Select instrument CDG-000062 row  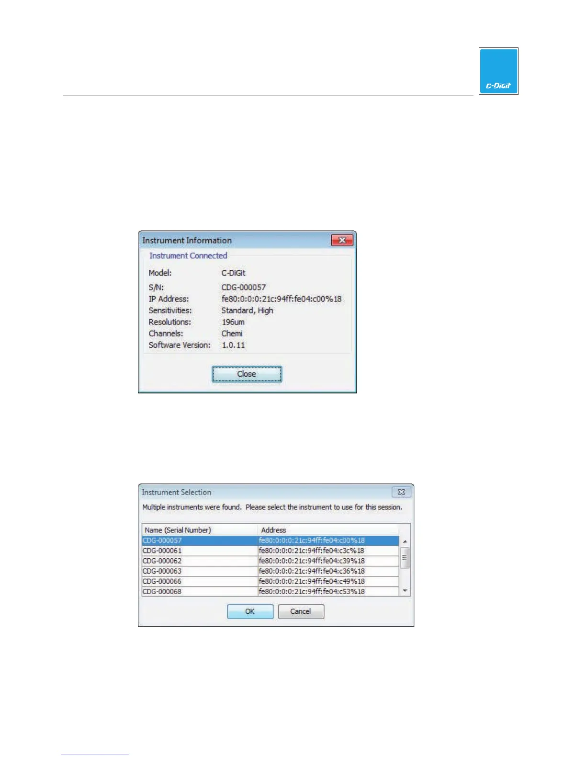coord(270,561)
